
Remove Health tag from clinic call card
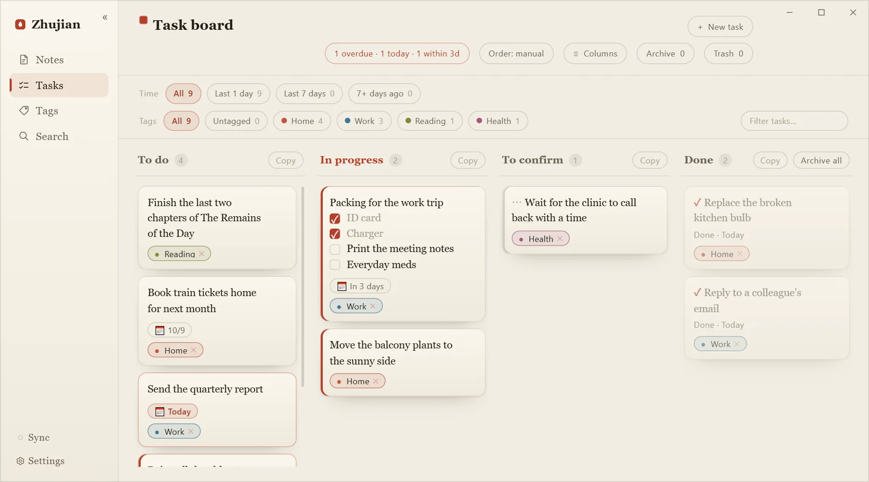[560, 239]
